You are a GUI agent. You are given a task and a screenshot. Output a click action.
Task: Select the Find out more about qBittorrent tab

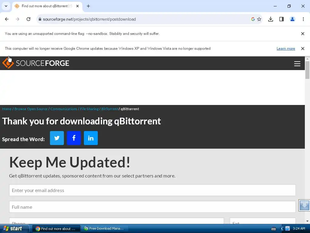coord(47,6)
